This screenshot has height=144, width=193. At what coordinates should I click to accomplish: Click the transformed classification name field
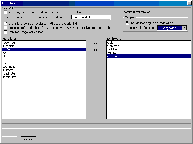tap(91, 17)
